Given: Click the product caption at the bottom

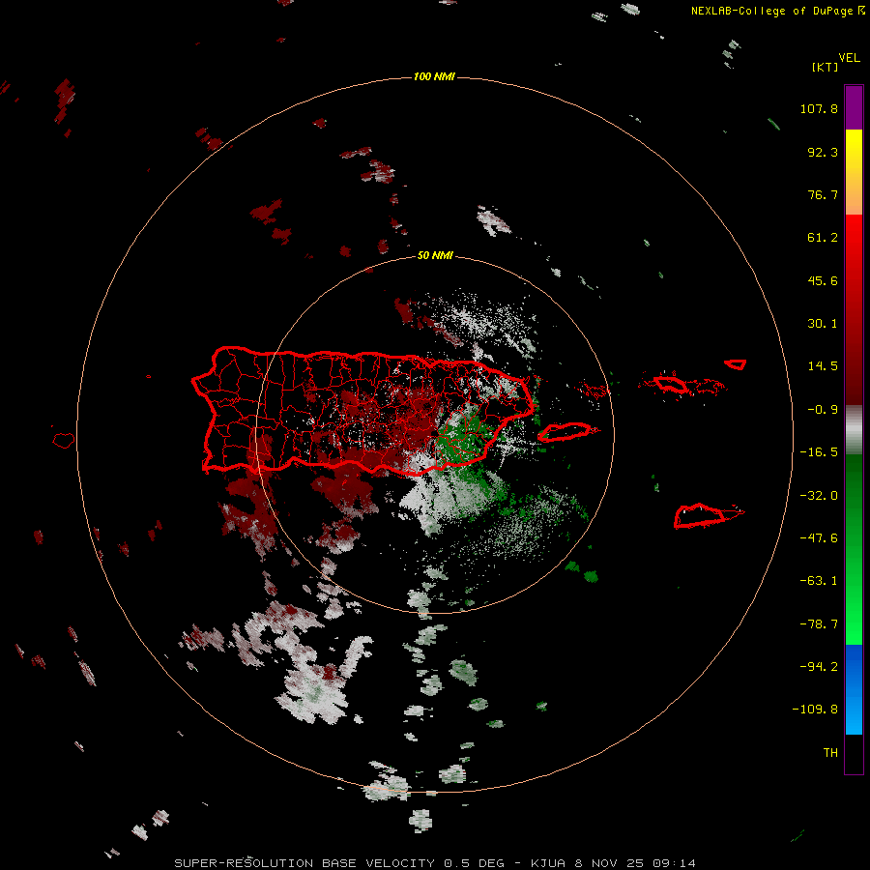Looking at the screenshot, I should point(435,863).
